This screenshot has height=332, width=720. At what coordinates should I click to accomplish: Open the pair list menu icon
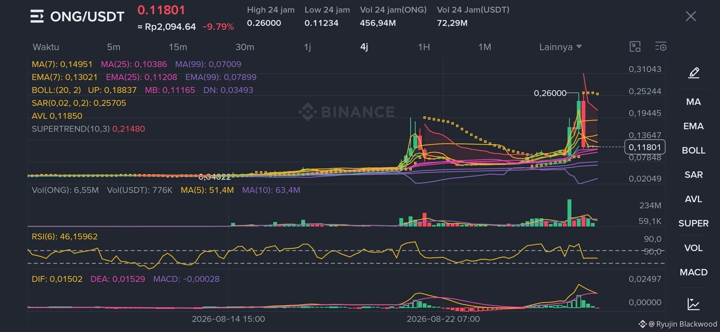point(37,16)
